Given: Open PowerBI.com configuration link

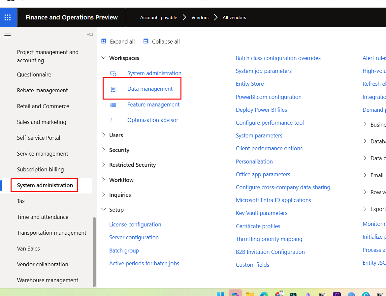Looking at the screenshot, I should click(269, 97).
